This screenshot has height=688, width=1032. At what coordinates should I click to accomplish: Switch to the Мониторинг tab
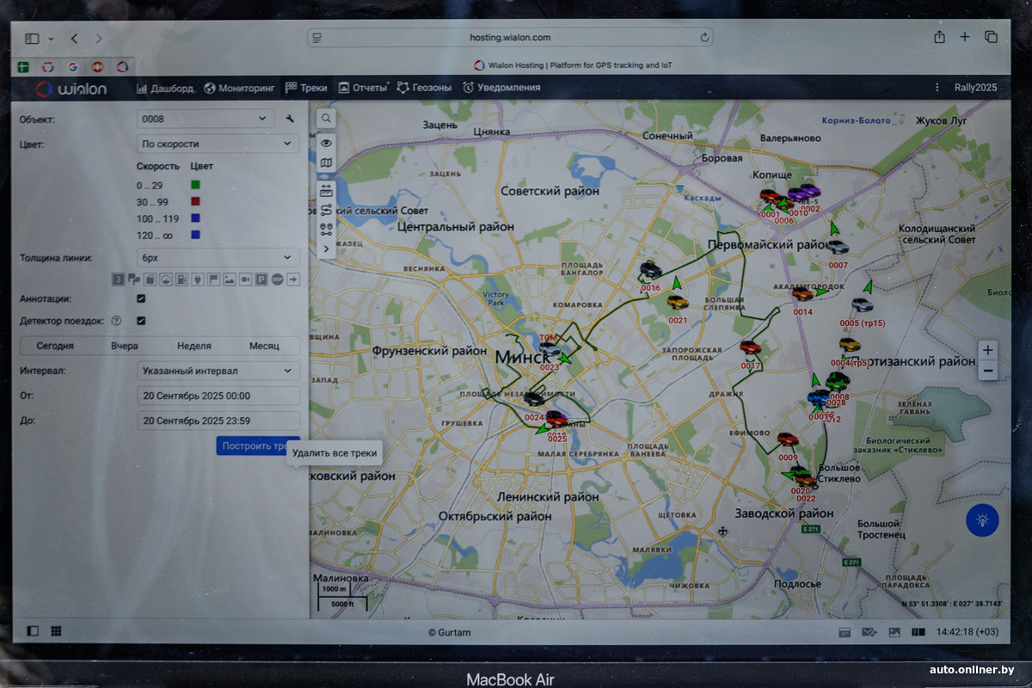coord(239,88)
